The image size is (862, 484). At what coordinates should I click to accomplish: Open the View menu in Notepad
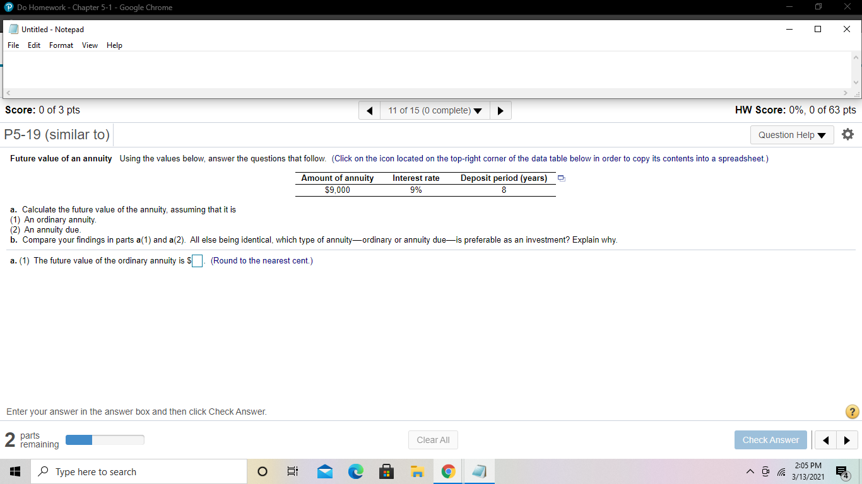(x=90, y=45)
